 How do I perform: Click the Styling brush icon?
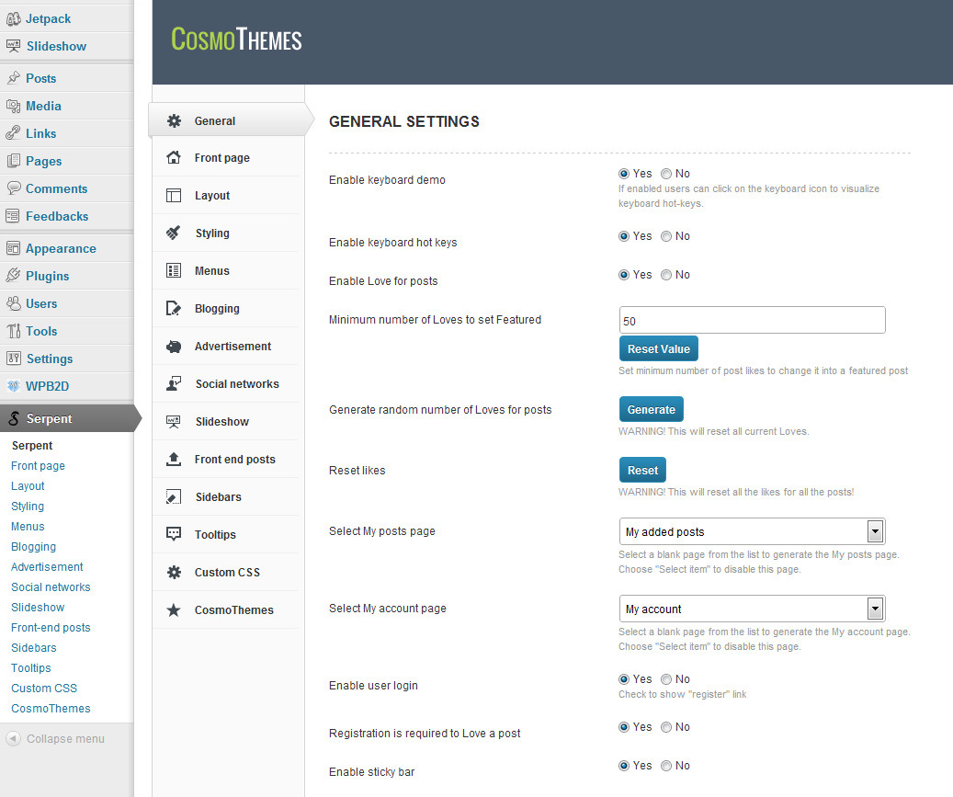(173, 233)
